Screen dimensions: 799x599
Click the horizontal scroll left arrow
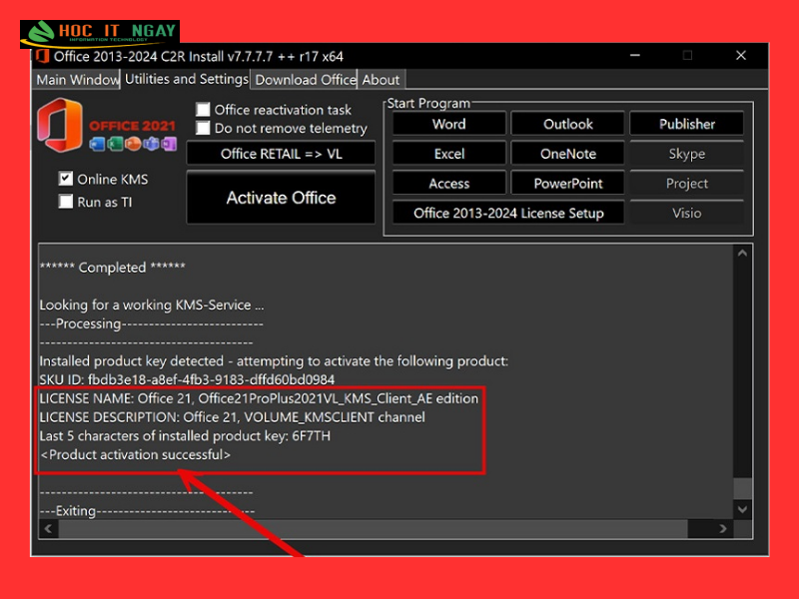[x=48, y=529]
